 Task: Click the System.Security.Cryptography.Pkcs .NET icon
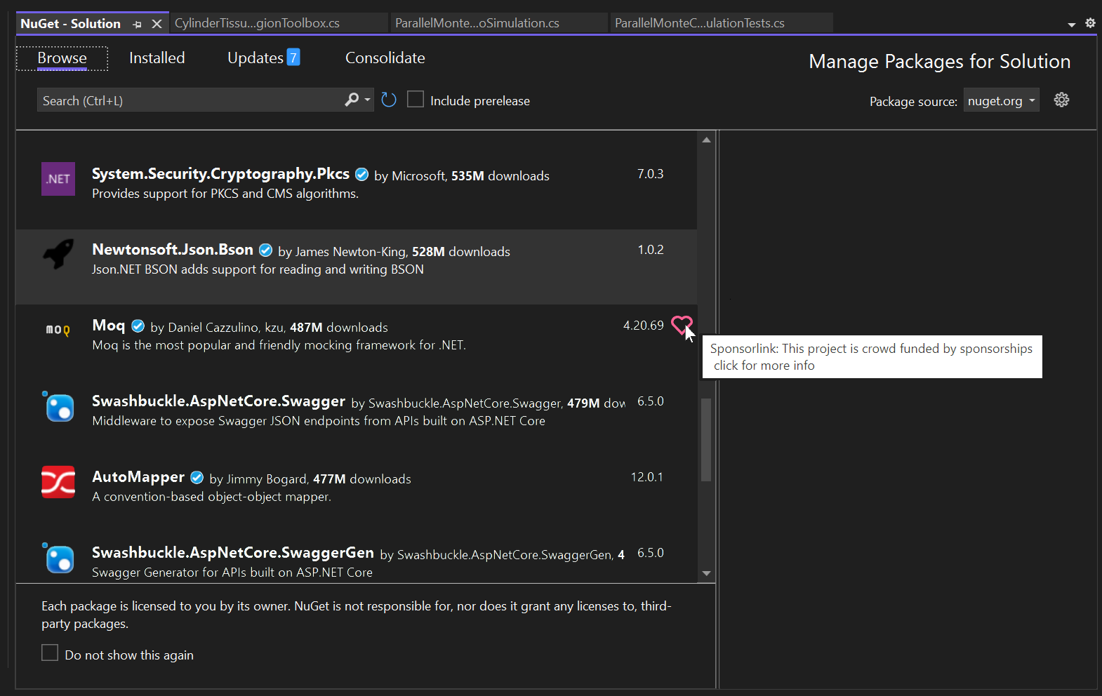coord(58,179)
